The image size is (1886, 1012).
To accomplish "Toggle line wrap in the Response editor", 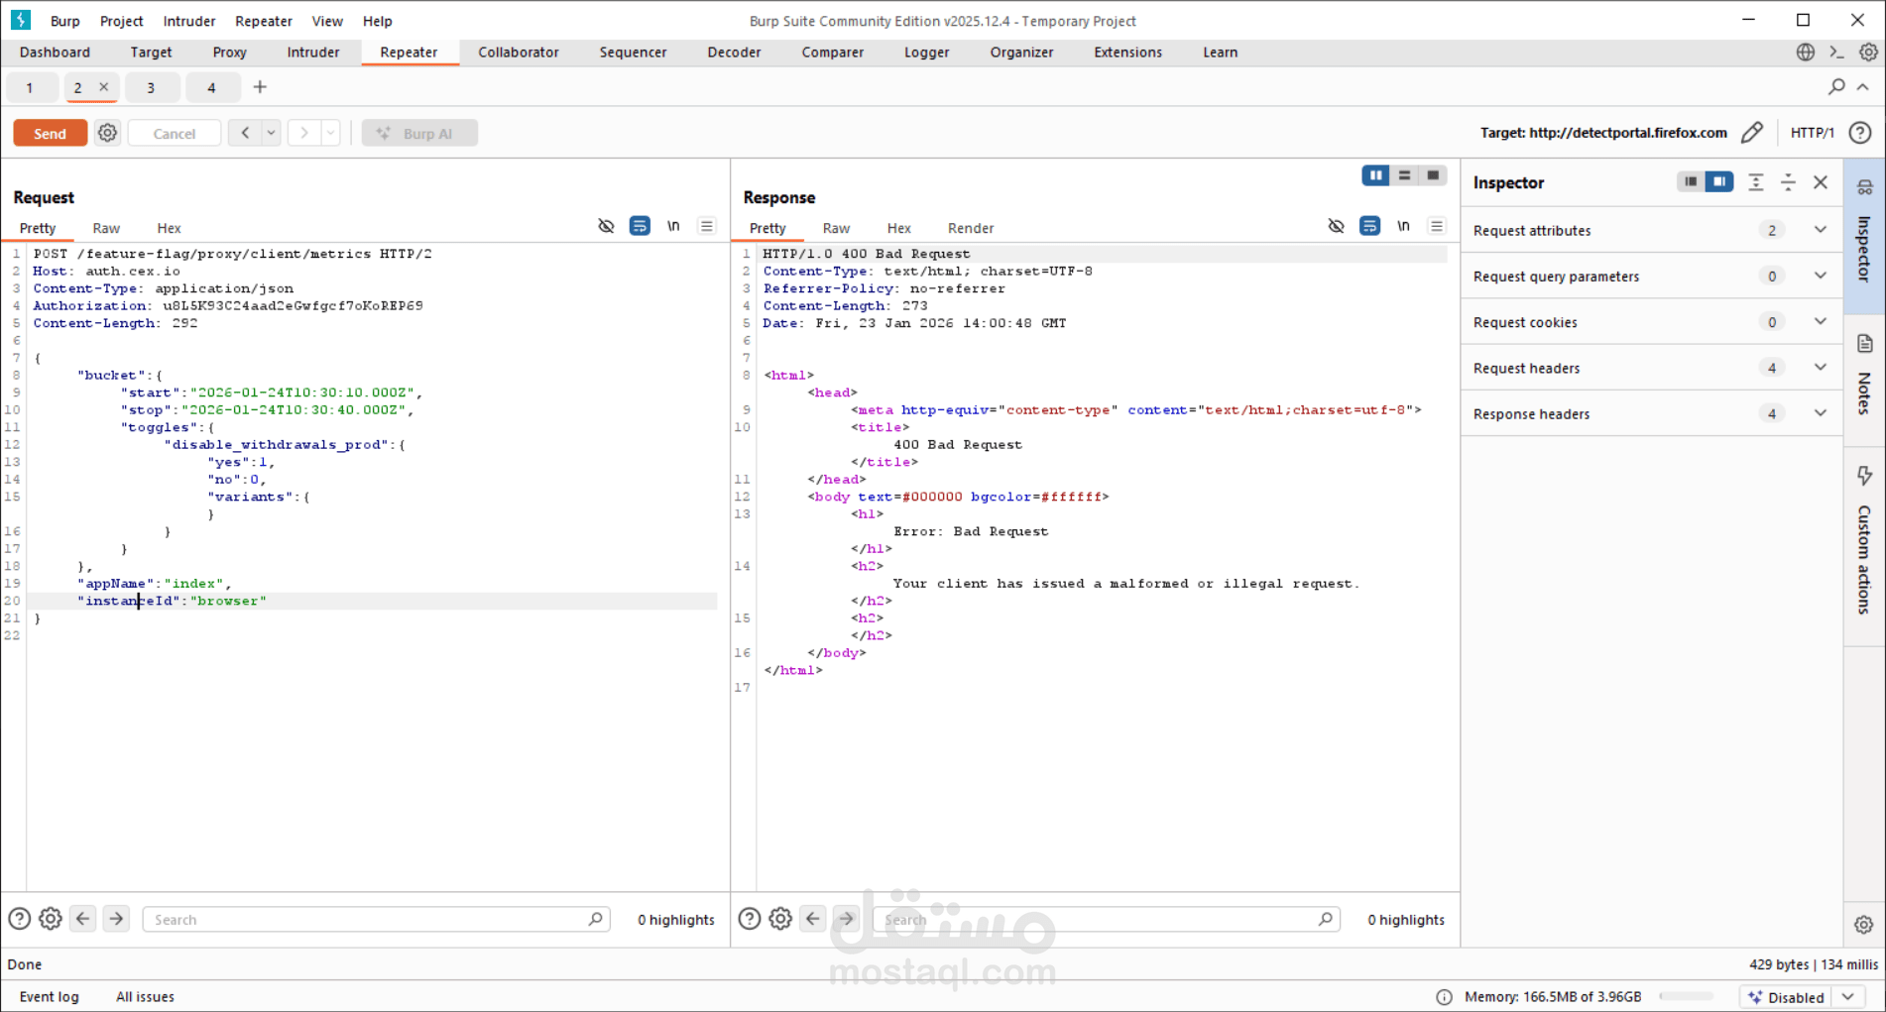I will point(1369,226).
